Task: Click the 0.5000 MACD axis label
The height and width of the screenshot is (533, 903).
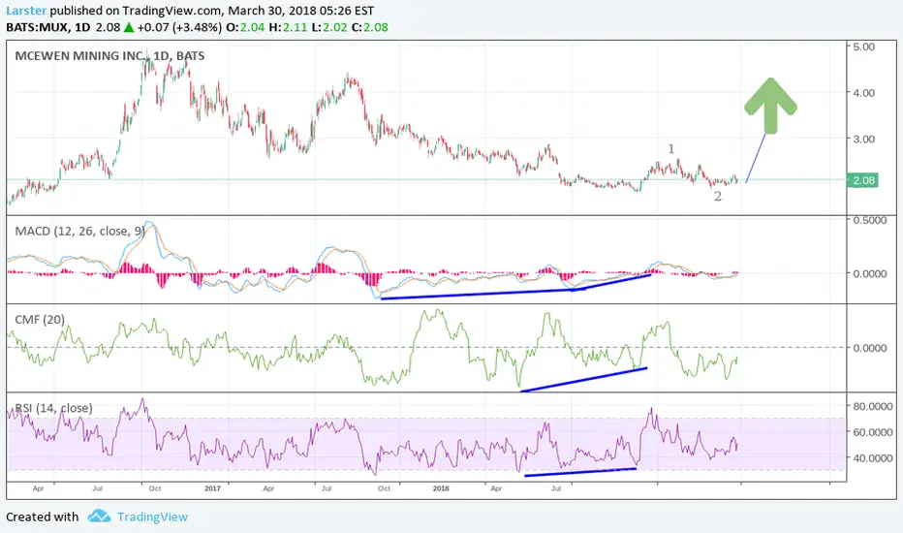Action: 870,220
